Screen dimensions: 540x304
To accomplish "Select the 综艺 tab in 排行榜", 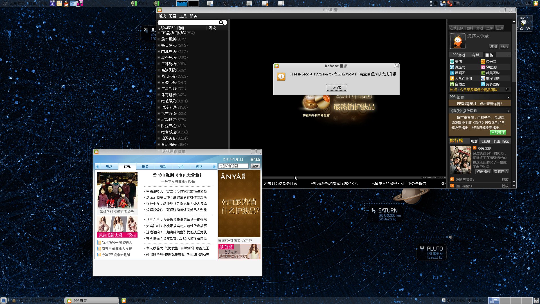I will [505, 141].
